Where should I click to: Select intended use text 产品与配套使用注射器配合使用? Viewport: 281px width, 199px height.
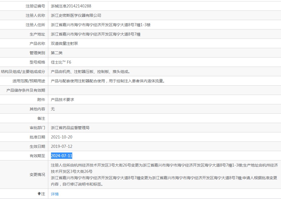[x=78, y=81]
